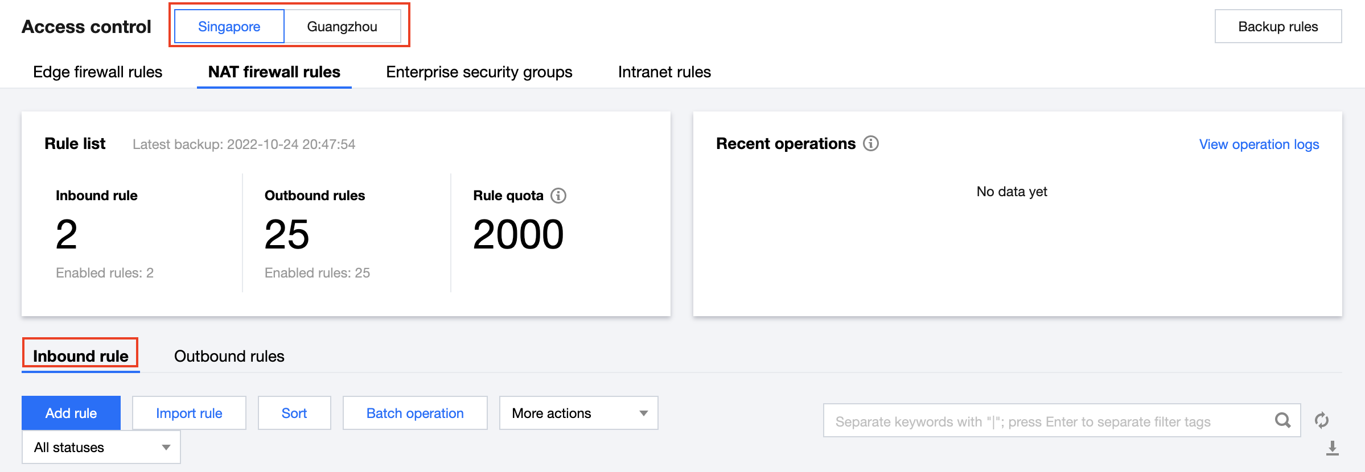This screenshot has height=472, width=1365.
Task: Select the Singapore region
Action: pyautogui.click(x=229, y=27)
